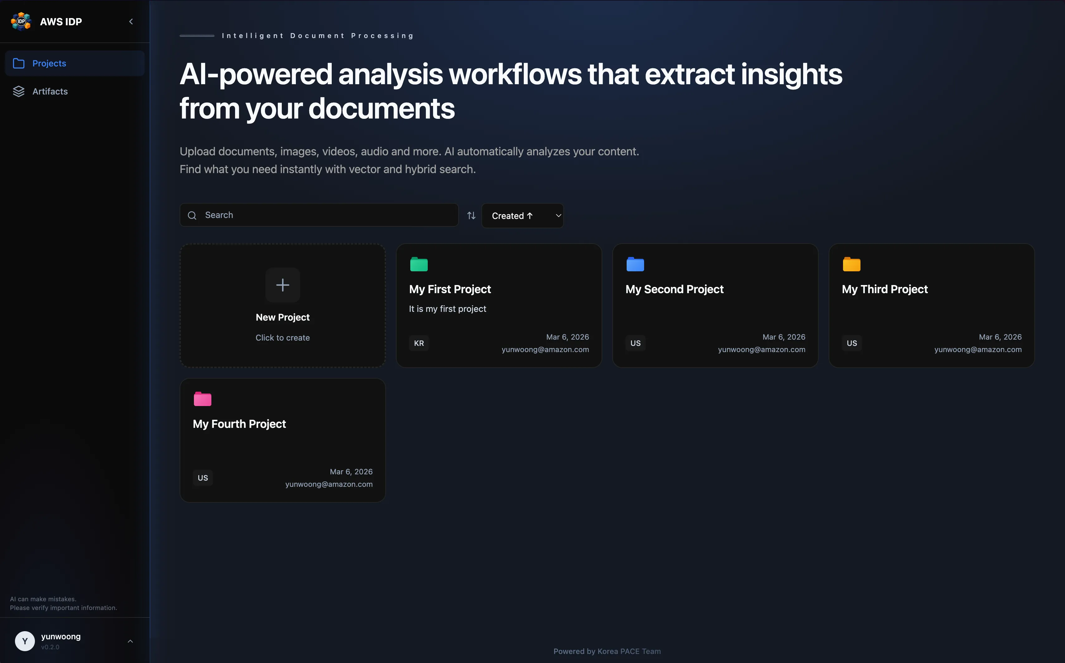The height and width of the screenshot is (663, 1065).
Task: Open My First Project title
Action: (450, 289)
